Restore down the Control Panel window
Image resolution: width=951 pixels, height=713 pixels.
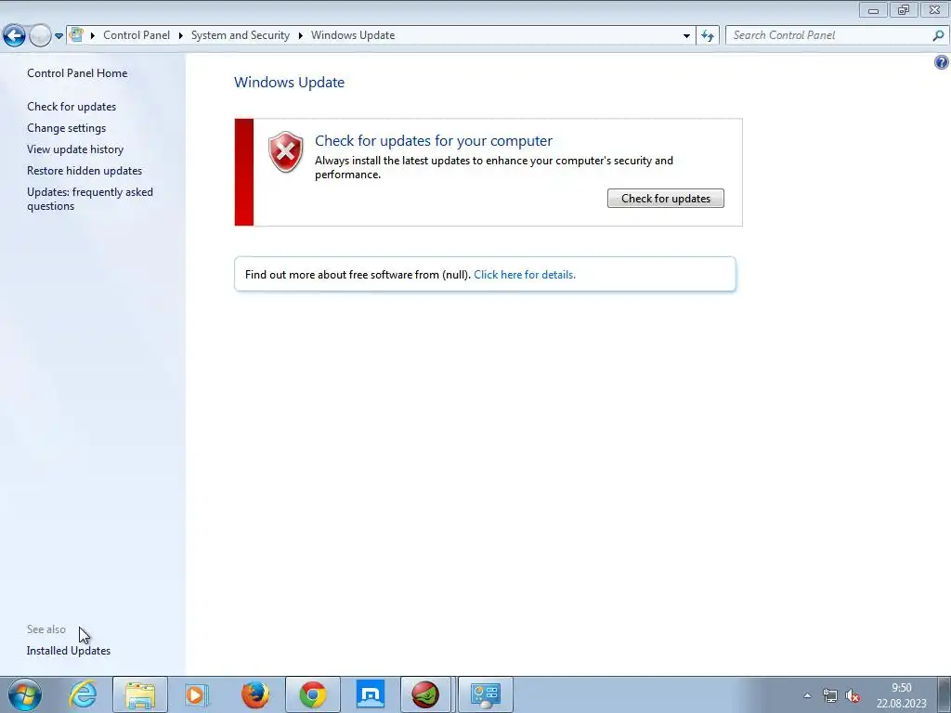(x=904, y=9)
